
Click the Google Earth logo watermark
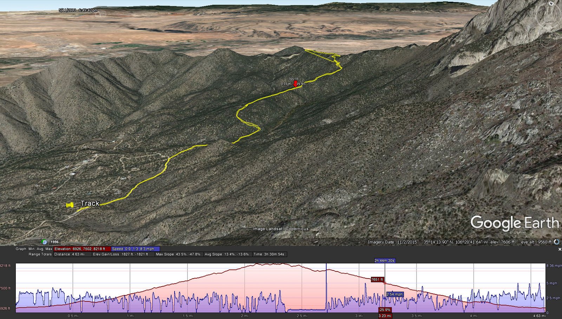click(x=515, y=223)
